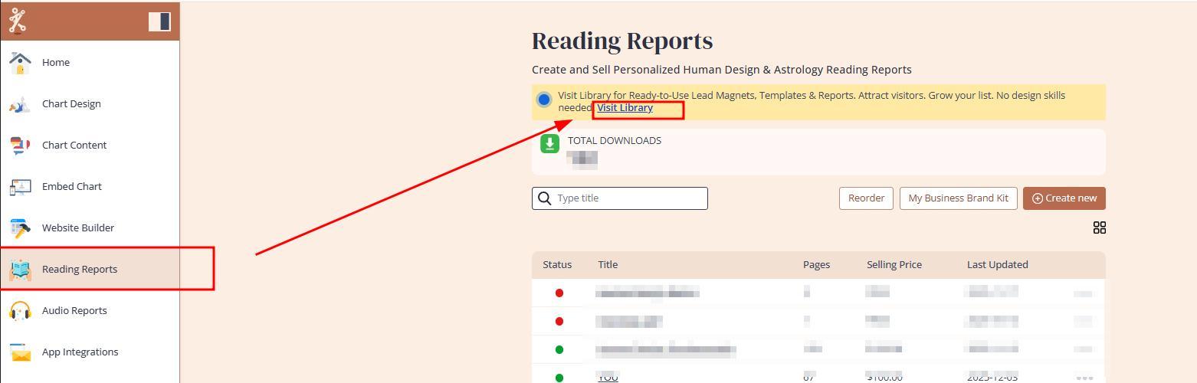
Task: Click the Embed Chart sidebar icon
Action: click(x=20, y=187)
